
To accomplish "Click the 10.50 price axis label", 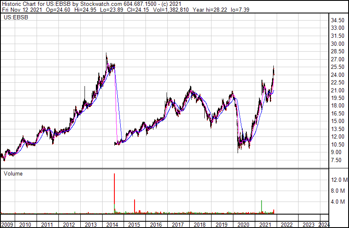I will click(338, 145).
